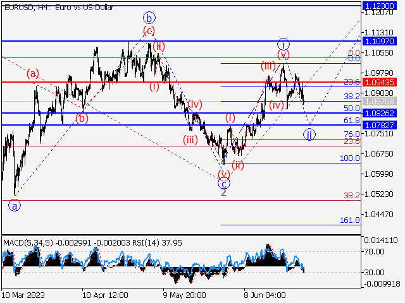Click the '8 Jun 04:00' time axis label
Screen dimensions: 405x303
coord(265,295)
